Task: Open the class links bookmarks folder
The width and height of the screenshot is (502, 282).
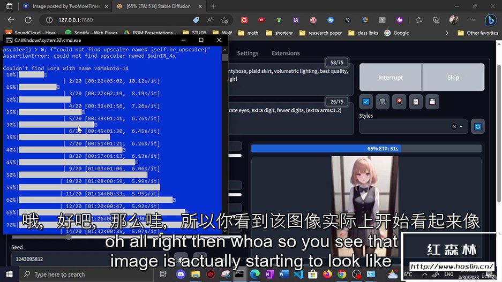Action: point(363,33)
